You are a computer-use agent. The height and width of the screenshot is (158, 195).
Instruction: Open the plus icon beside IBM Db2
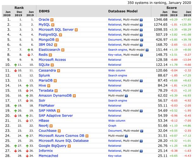pyautogui.click(x=56, y=45)
